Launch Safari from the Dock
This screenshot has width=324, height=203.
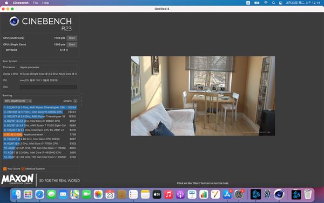tap(39, 194)
